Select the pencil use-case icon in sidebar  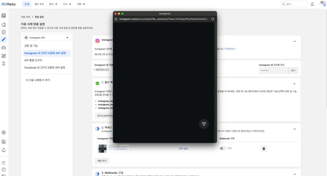click(x=4, y=40)
